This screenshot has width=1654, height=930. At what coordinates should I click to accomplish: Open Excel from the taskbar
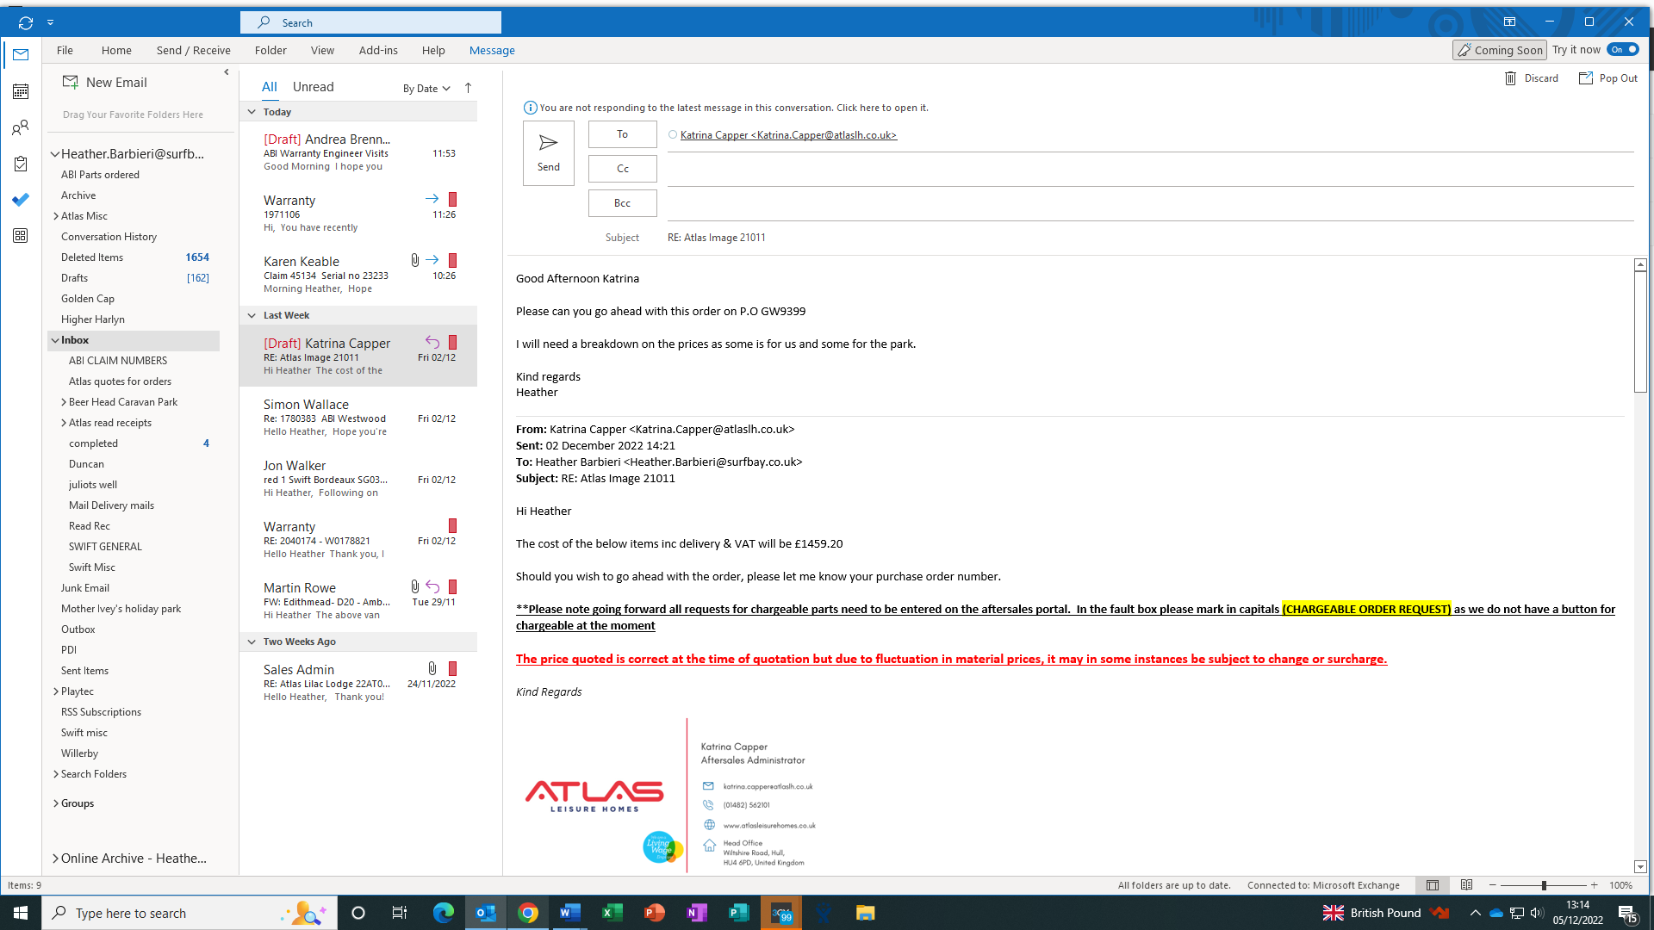[612, 913]
